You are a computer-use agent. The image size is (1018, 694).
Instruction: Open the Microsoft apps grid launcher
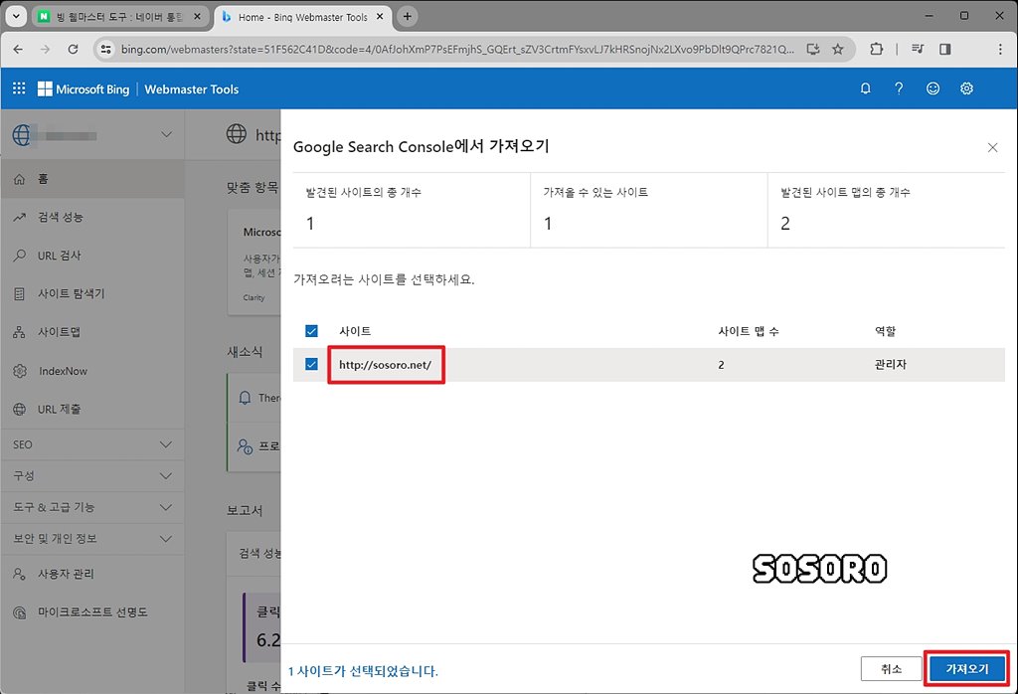pyautogui.click(x=19, y=88)
